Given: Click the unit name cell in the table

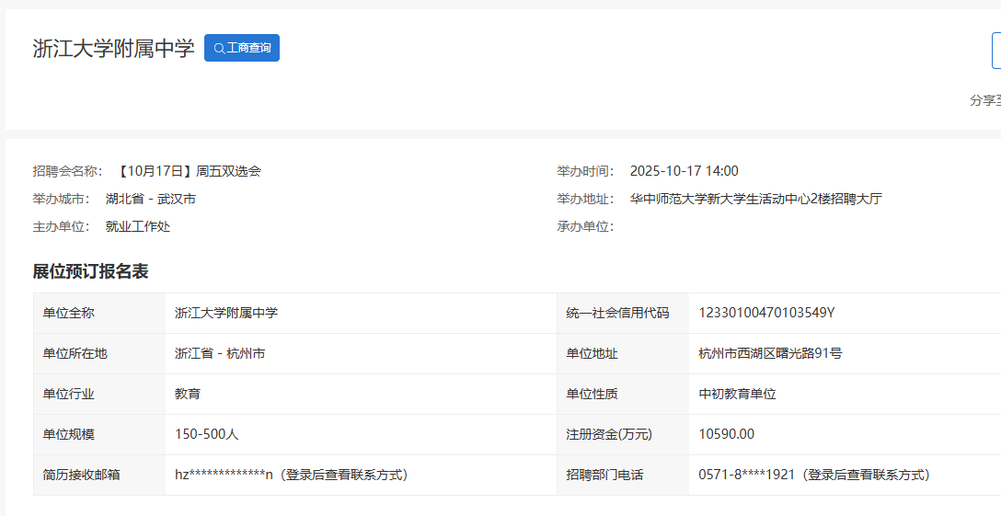Looking at the screenshot, I should point(226,313).
